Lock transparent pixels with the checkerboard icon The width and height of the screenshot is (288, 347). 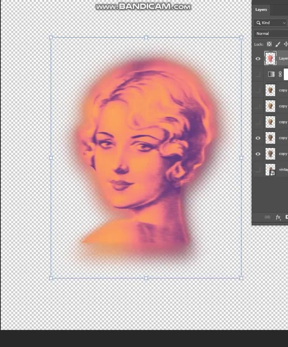coord(269,44)
